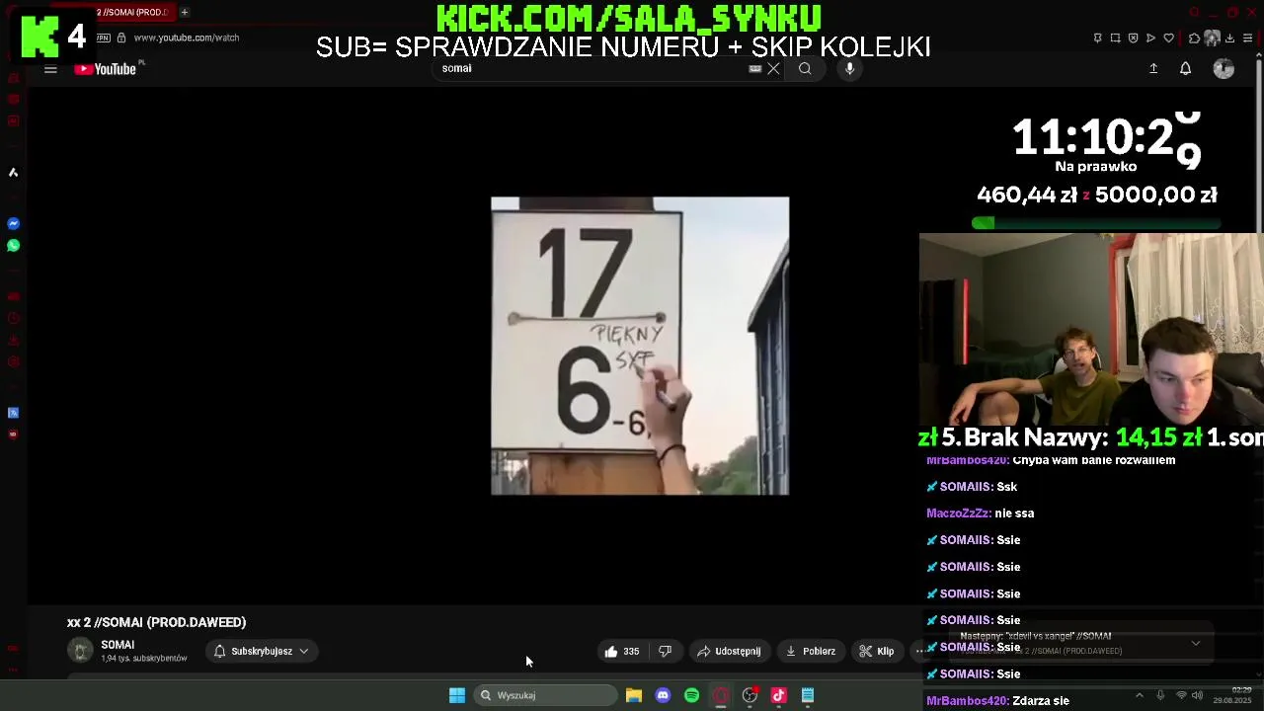This screenshot has width=1264, height=711.
Task: Click the pin icon in browser toolbar
Action: coord(1097,38)
